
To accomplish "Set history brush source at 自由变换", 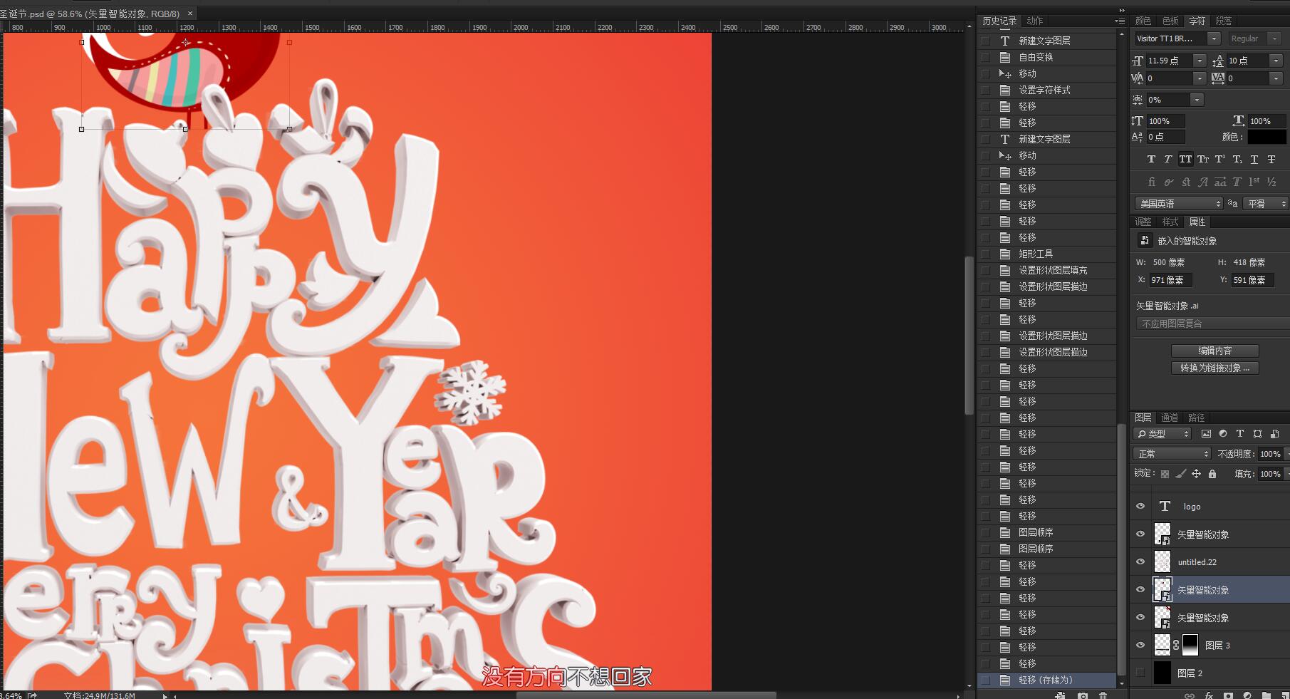I will [986, 57].
